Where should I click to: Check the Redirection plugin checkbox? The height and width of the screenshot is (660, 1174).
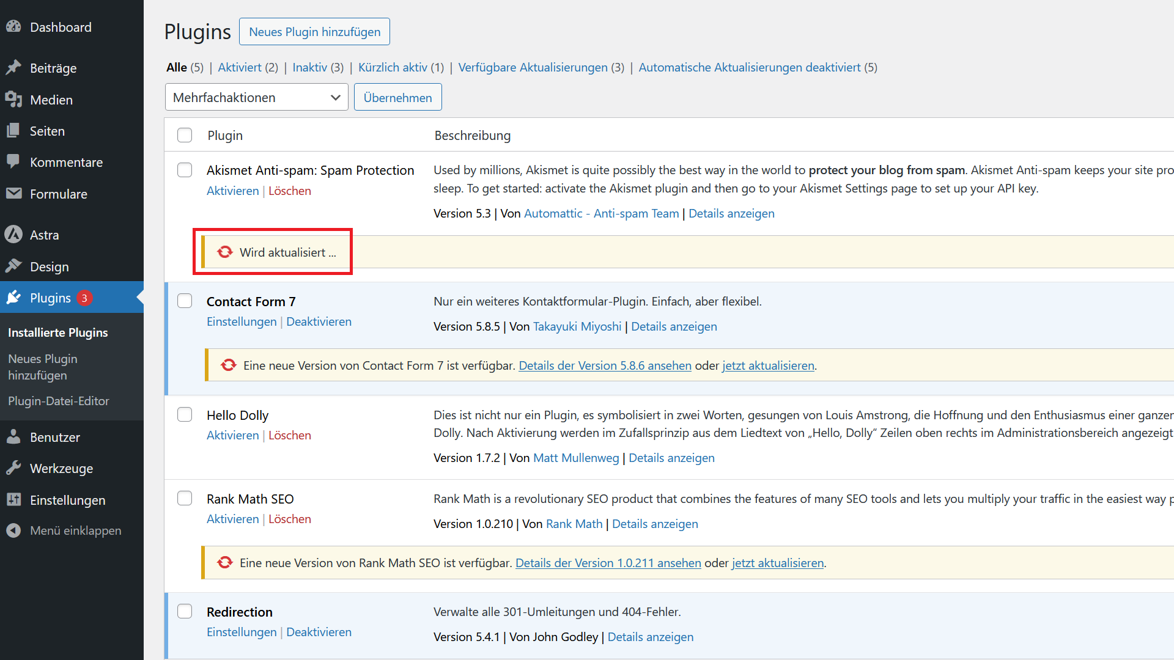click(x=185, y=611)
